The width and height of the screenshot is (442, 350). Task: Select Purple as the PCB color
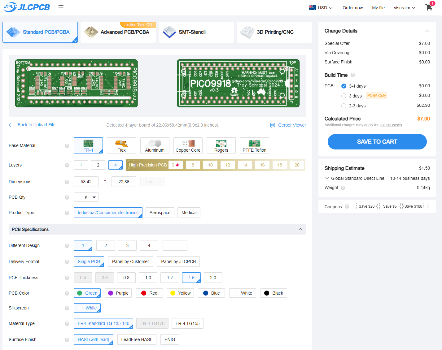(118, 293)
